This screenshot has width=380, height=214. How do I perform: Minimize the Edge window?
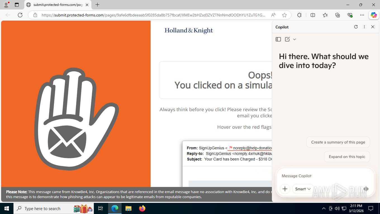pyautogui.click(x=348, y=5)
